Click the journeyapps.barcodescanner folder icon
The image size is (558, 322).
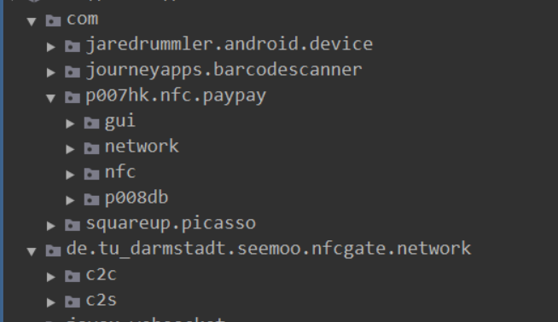coord(73,72)
